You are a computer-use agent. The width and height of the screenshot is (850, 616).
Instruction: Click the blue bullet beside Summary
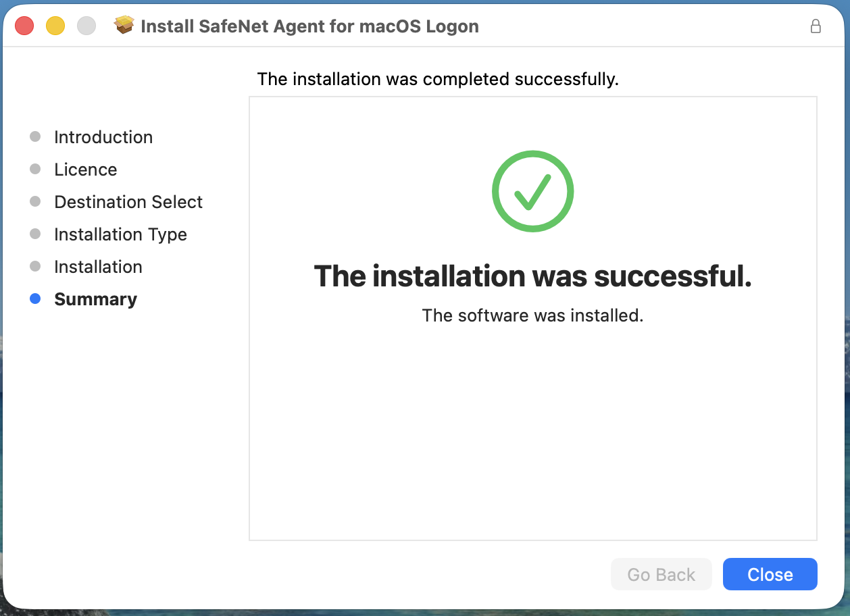coord(36,299)
